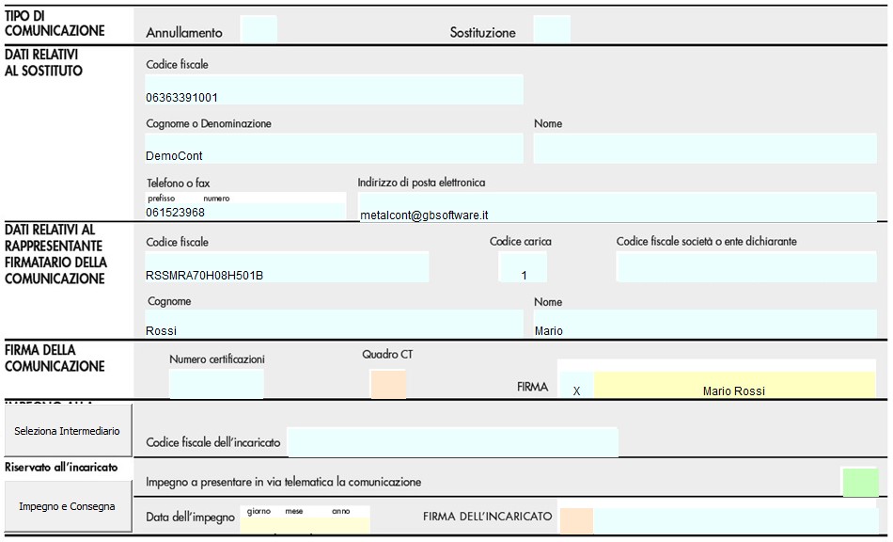Toggle the green Impegno a presentare box

(x=860, y=482)
